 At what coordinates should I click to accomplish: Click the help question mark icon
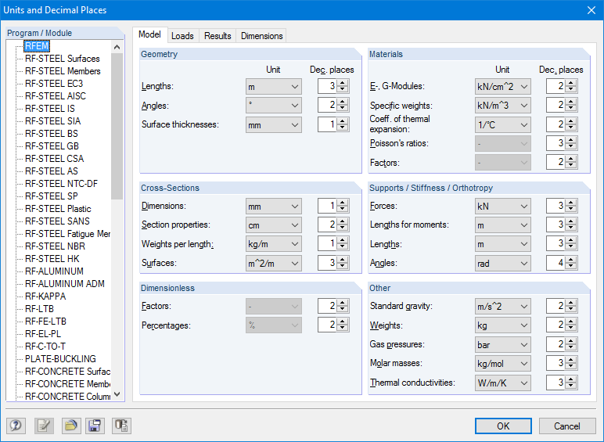16,426
